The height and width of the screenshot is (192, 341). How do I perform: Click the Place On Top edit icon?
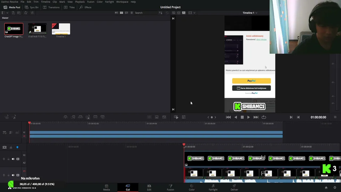click(x=95, y=117)
